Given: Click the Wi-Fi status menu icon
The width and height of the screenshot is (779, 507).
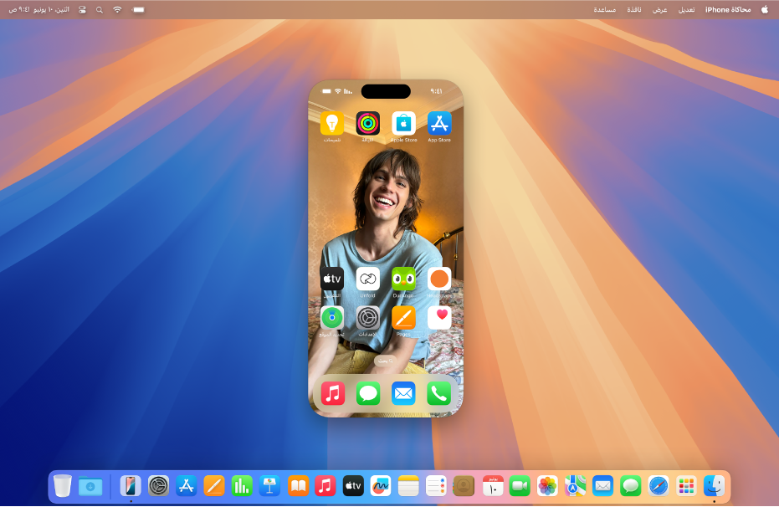Looking at the screenshot, I should point(117,9).
